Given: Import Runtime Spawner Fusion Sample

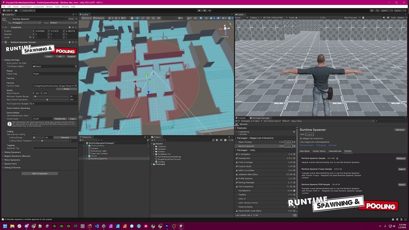Looking at the screenshot, I should [402, 169].
